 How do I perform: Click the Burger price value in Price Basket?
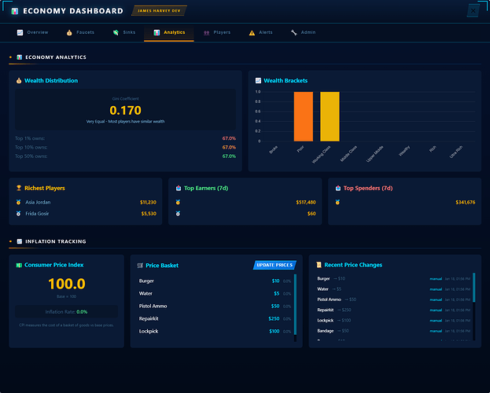click(275, 281)
